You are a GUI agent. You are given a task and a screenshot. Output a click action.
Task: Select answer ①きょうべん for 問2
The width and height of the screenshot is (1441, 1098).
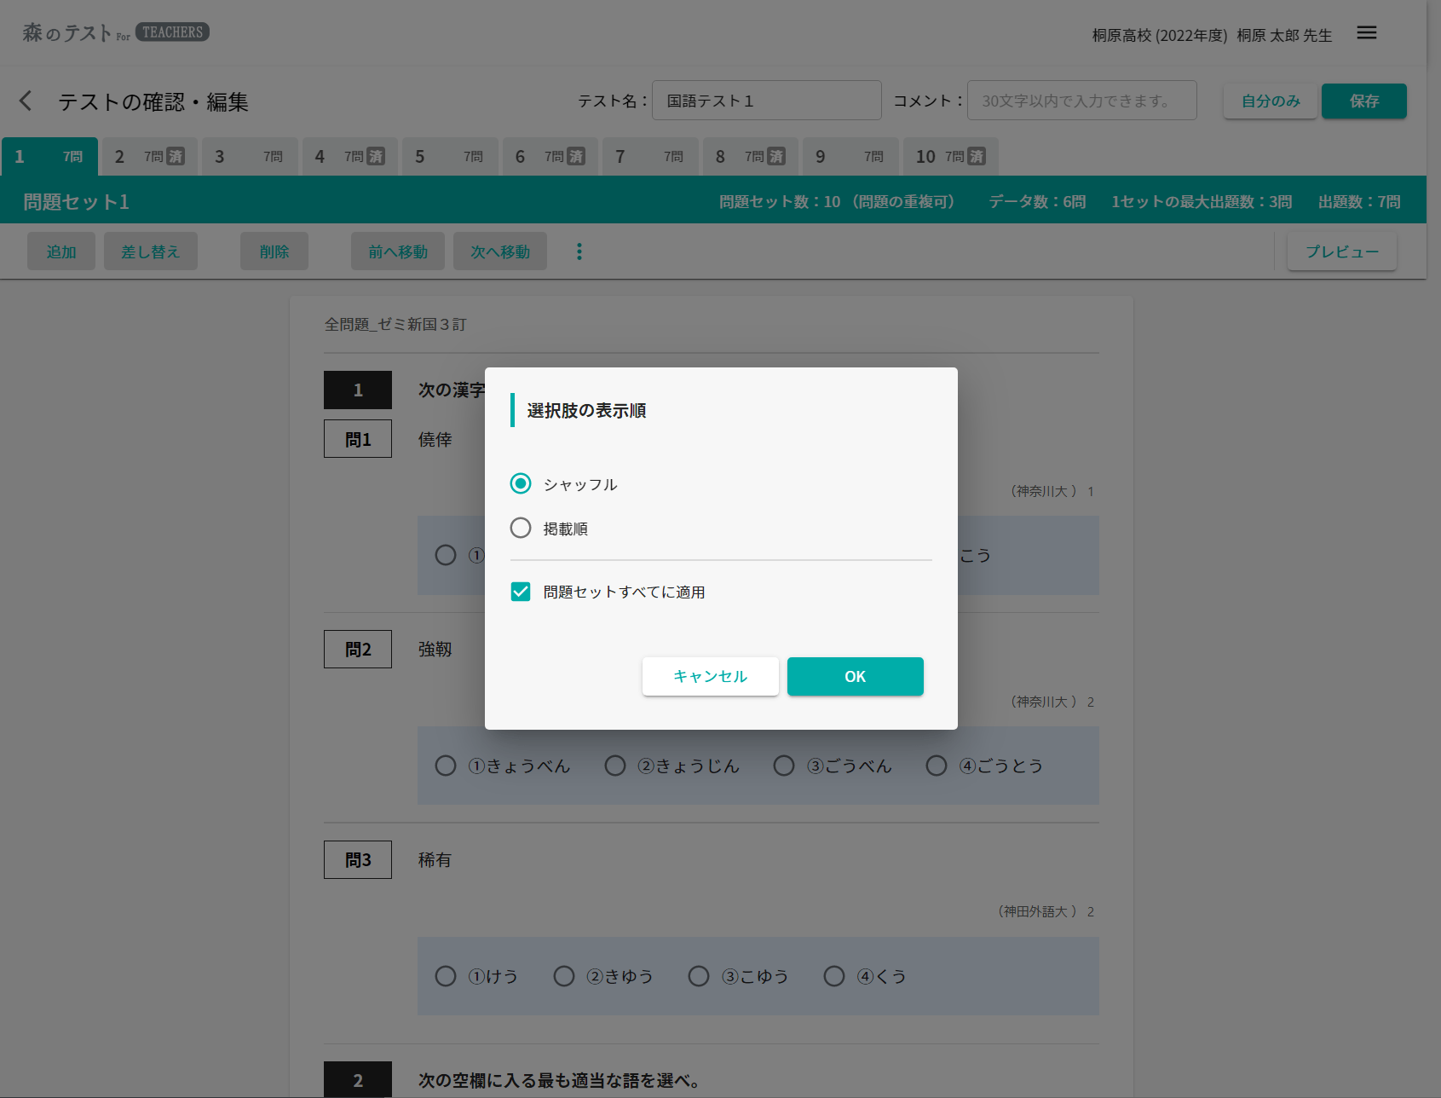446,766
